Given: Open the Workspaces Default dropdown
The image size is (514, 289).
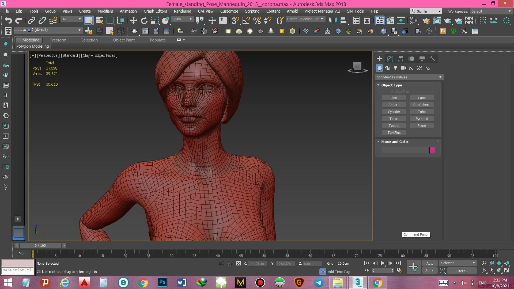Looking at the screenshot, I should [491, 11].
